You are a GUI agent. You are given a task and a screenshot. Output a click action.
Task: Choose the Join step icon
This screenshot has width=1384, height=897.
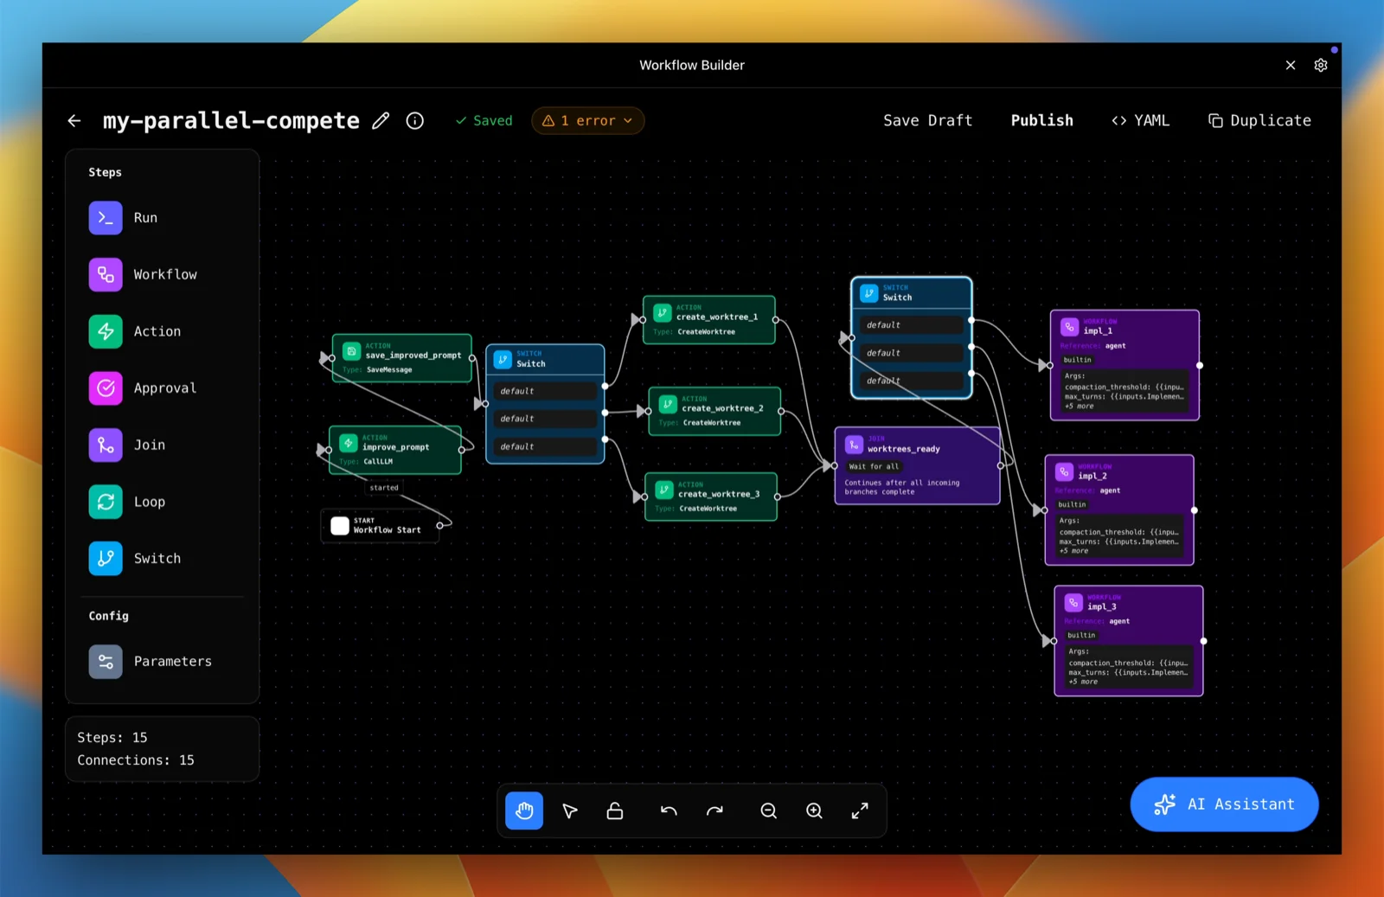coord(106,445)
